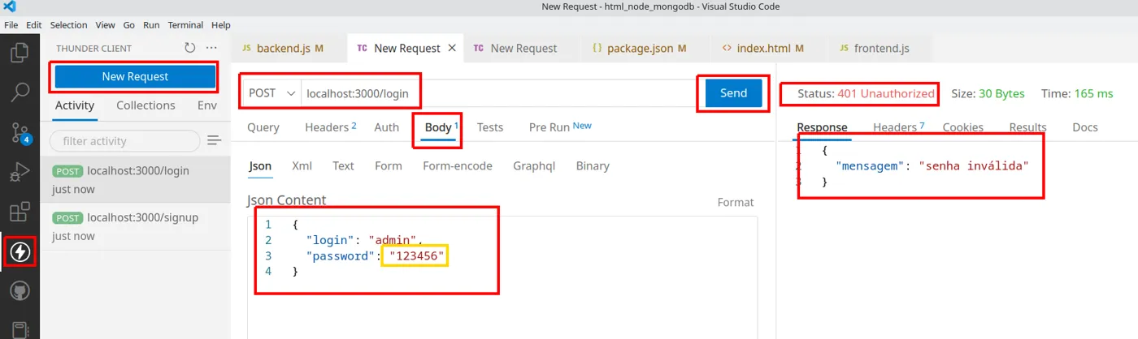Click the Status 401 Unauthorized text

point(866,93)
